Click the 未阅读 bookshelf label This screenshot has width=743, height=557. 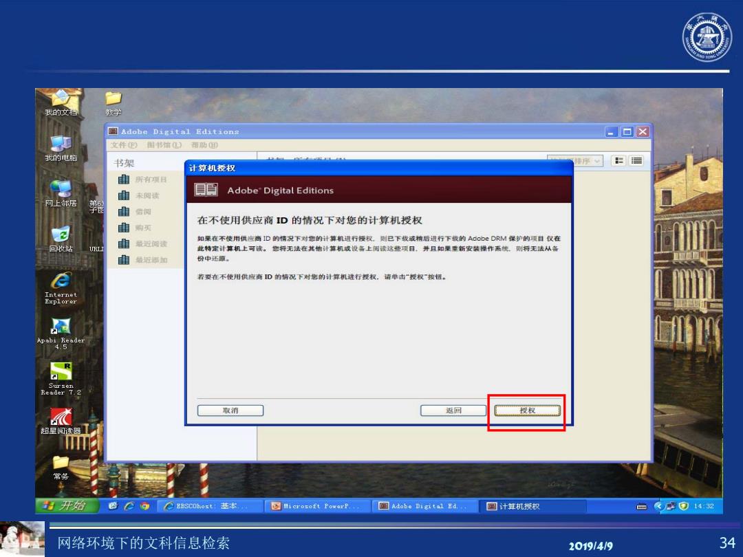click(x=147, y=195)
